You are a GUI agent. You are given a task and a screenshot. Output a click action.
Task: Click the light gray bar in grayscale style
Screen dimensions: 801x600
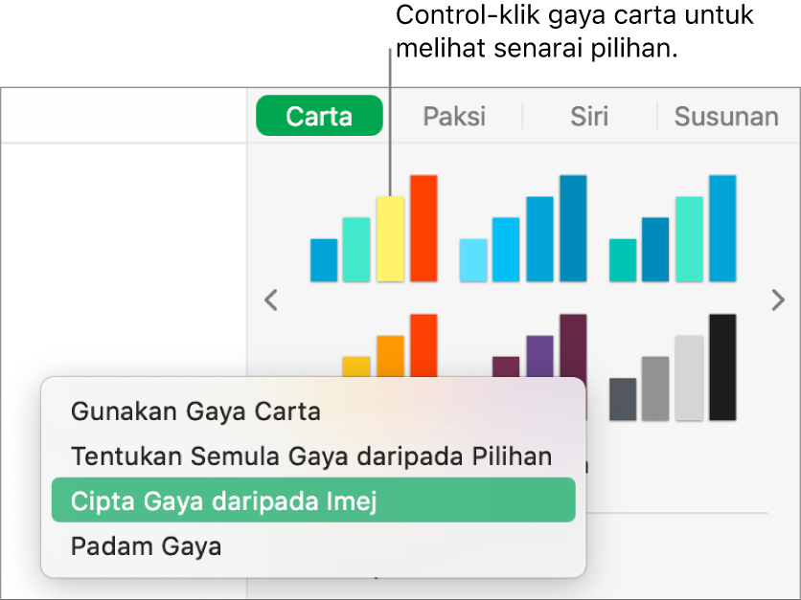[x=689, y=378]
